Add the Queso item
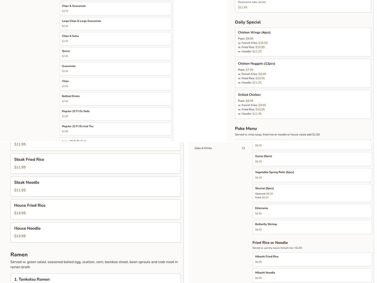377x283 pixels. click(x=115, y=54)
